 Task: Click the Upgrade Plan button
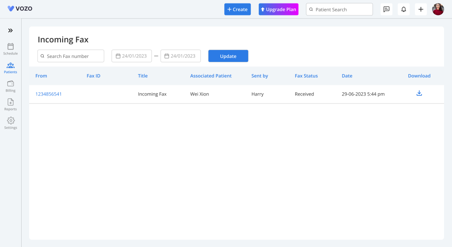pos(279,9)
